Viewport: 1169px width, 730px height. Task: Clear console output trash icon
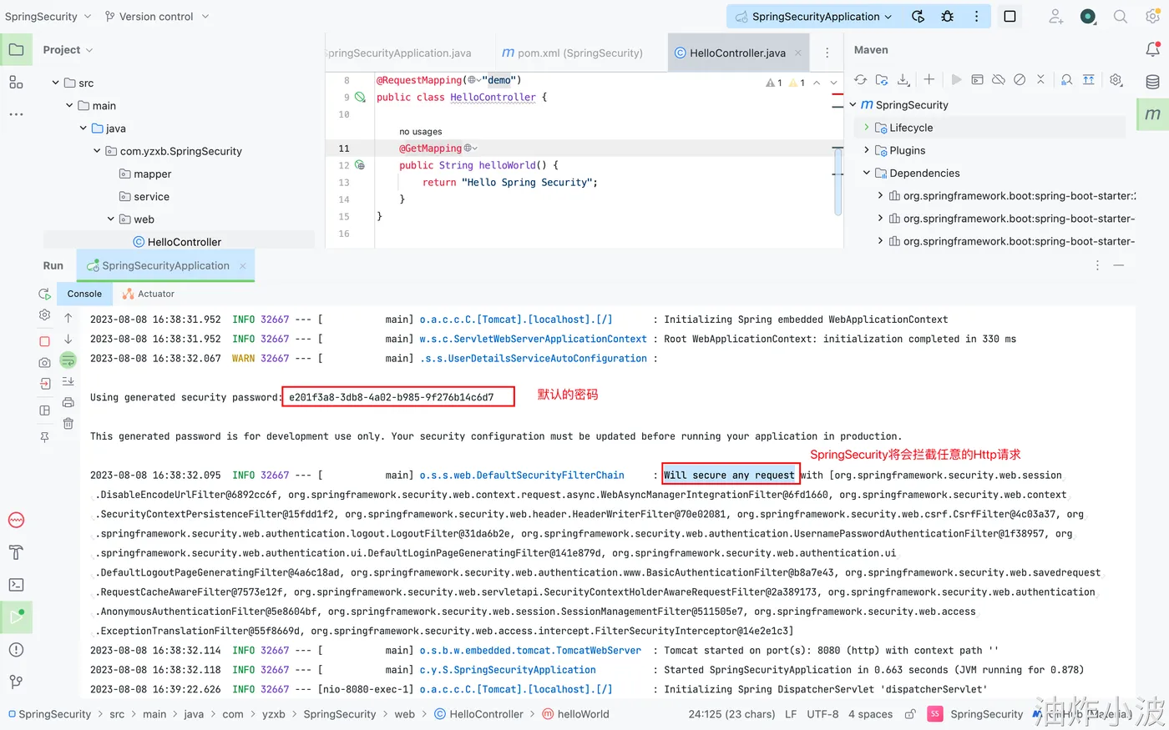coord(68,424)
